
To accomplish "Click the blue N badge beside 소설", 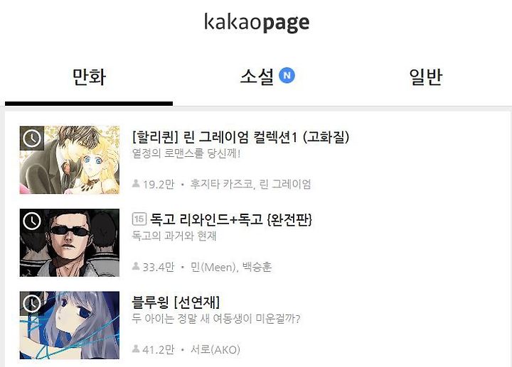I will (287, 76).
